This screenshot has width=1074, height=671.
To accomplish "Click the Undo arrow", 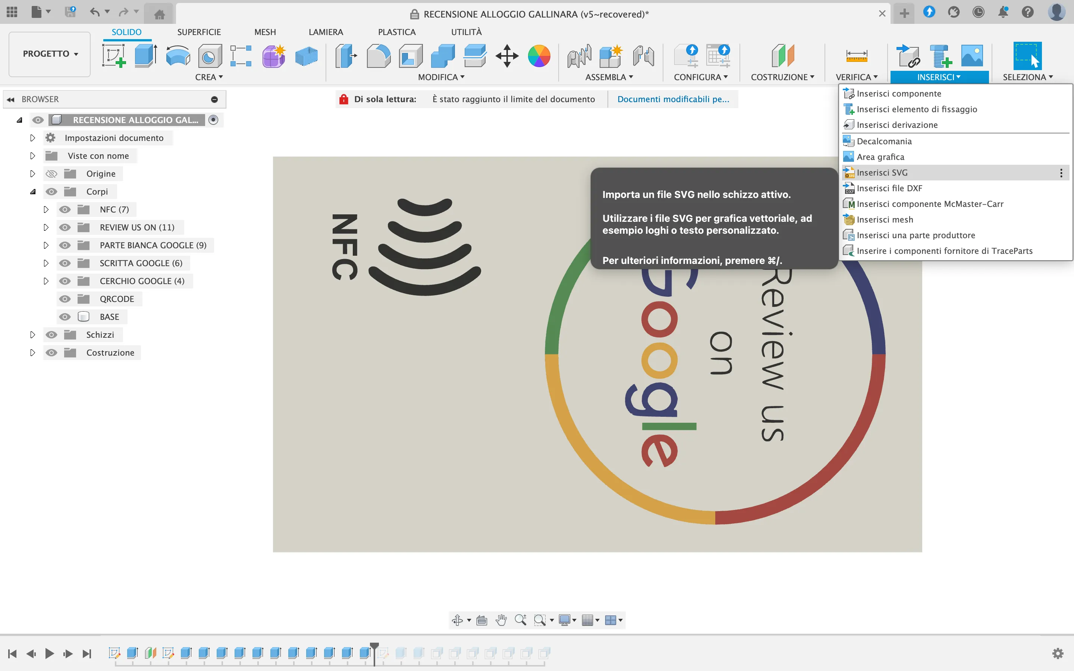I will [x=95, y=12].
